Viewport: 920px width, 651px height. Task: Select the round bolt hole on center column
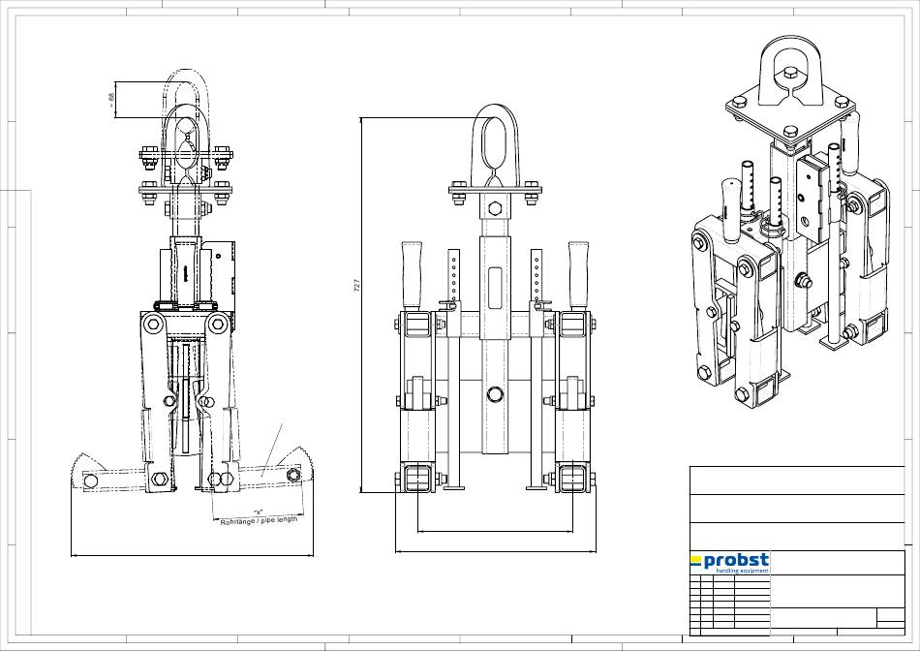point(495,394)
